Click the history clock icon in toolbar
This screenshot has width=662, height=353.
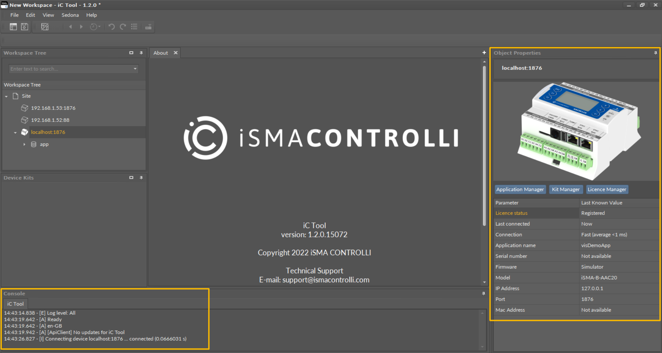[94, 27]
